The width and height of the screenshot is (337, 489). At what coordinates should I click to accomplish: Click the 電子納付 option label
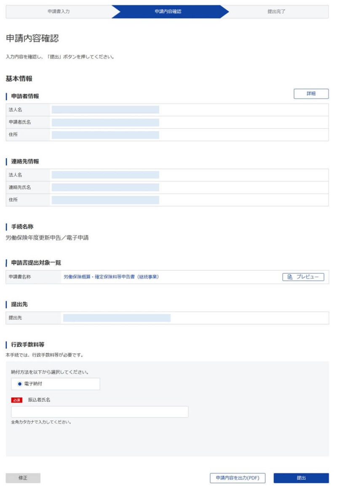tap(33, 384)
